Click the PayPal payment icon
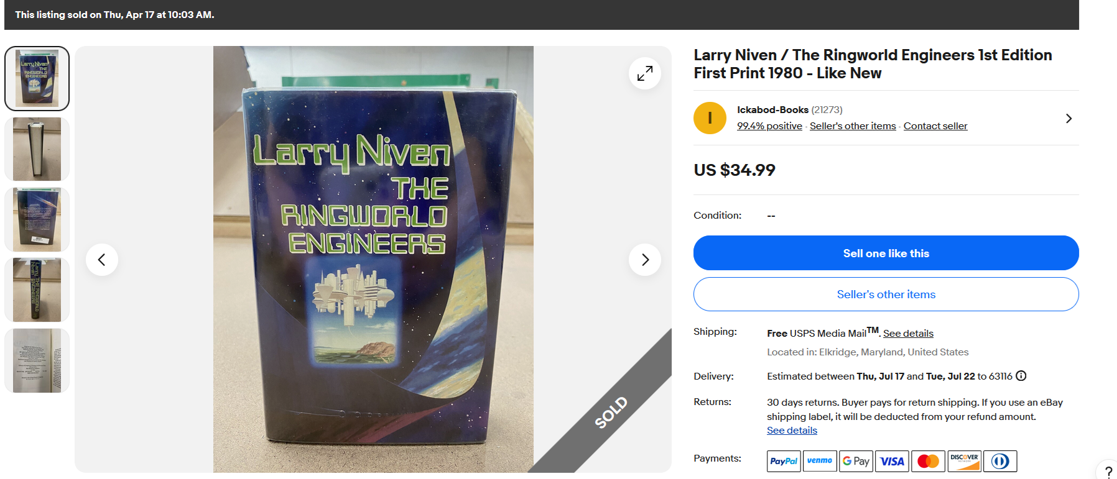This screenshot has width=1117, height=479. tap(784, 461)
